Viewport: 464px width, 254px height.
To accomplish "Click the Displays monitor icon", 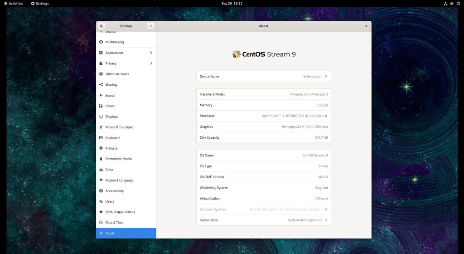I will pos(101,117).
